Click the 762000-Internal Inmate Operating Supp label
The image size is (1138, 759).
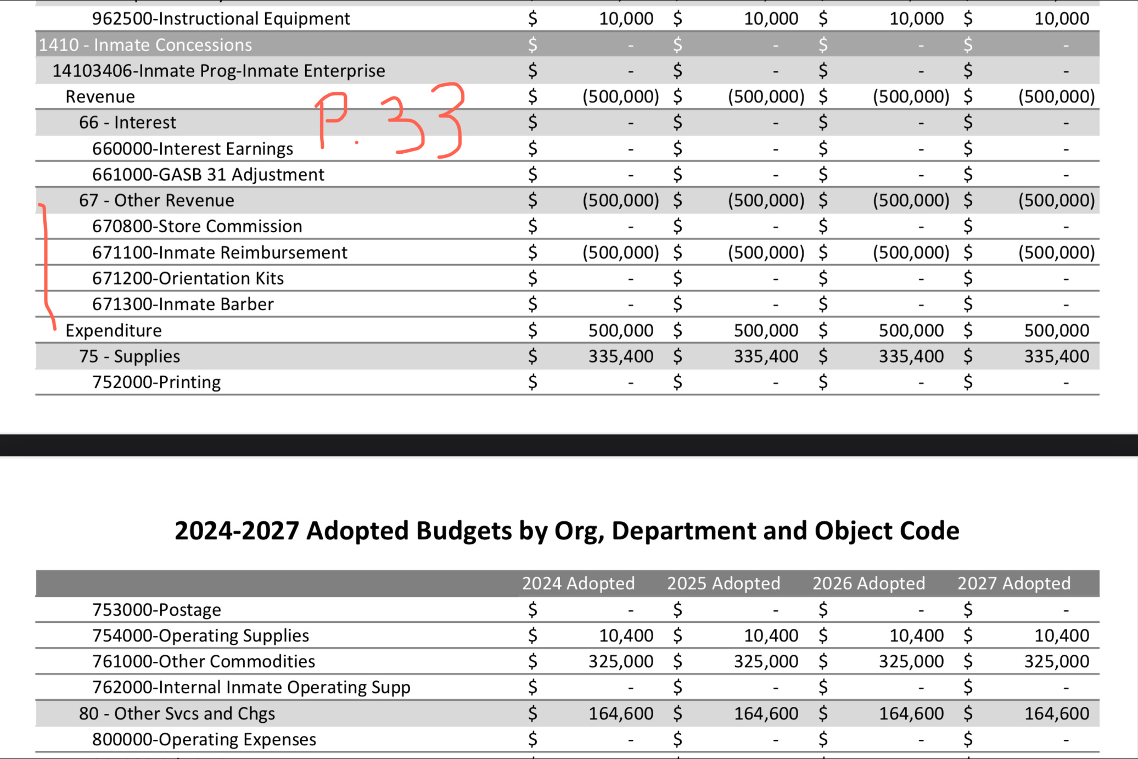tap(251, 688)
